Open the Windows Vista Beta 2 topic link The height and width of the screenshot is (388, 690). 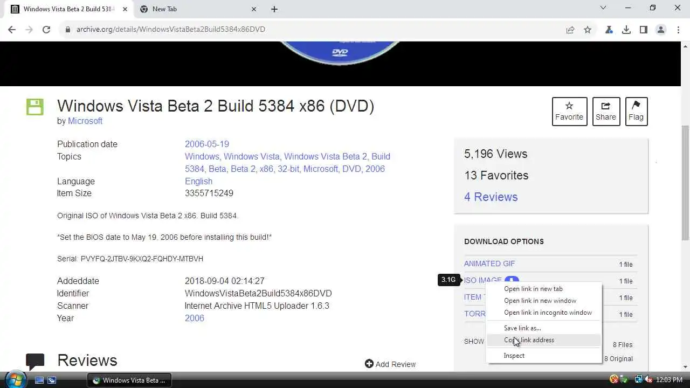[325, 156]
